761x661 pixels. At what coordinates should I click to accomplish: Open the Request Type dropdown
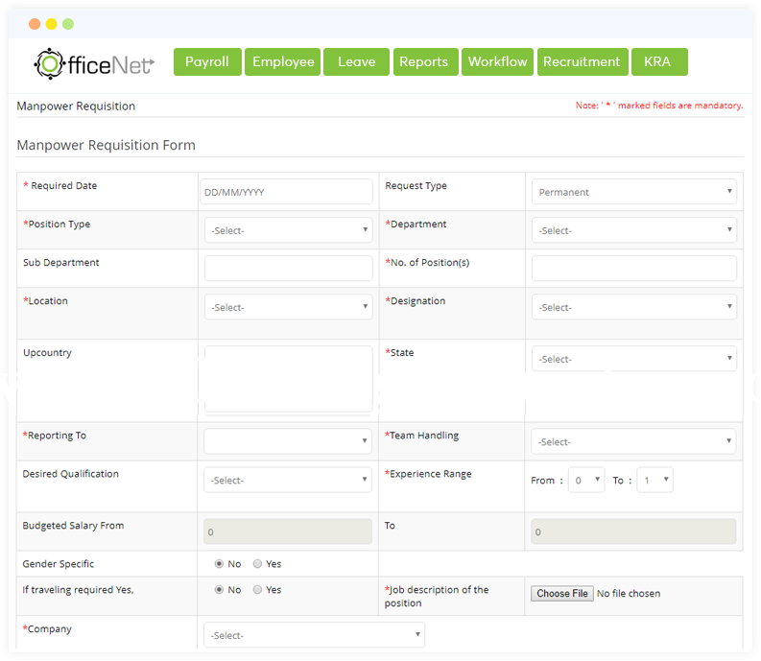click(633, 192)
